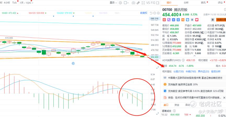Activate the pencil drawing tool

[138, 3]
